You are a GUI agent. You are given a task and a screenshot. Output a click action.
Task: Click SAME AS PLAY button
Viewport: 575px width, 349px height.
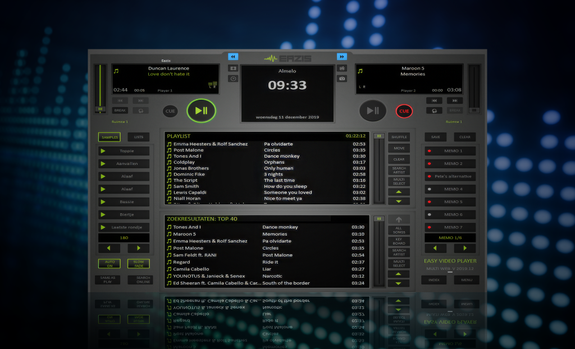pyautogui.click(x=107, y=280)
